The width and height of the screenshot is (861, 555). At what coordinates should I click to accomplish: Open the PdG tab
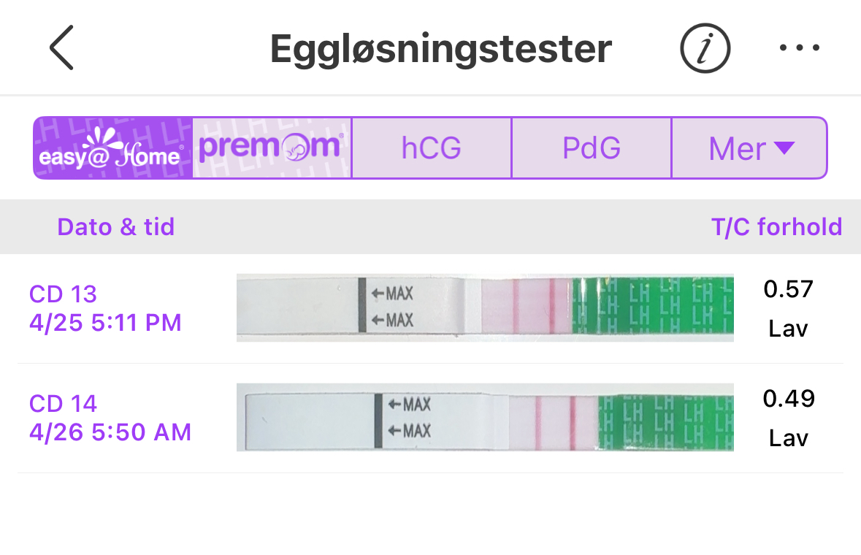(x=591, y=148)
